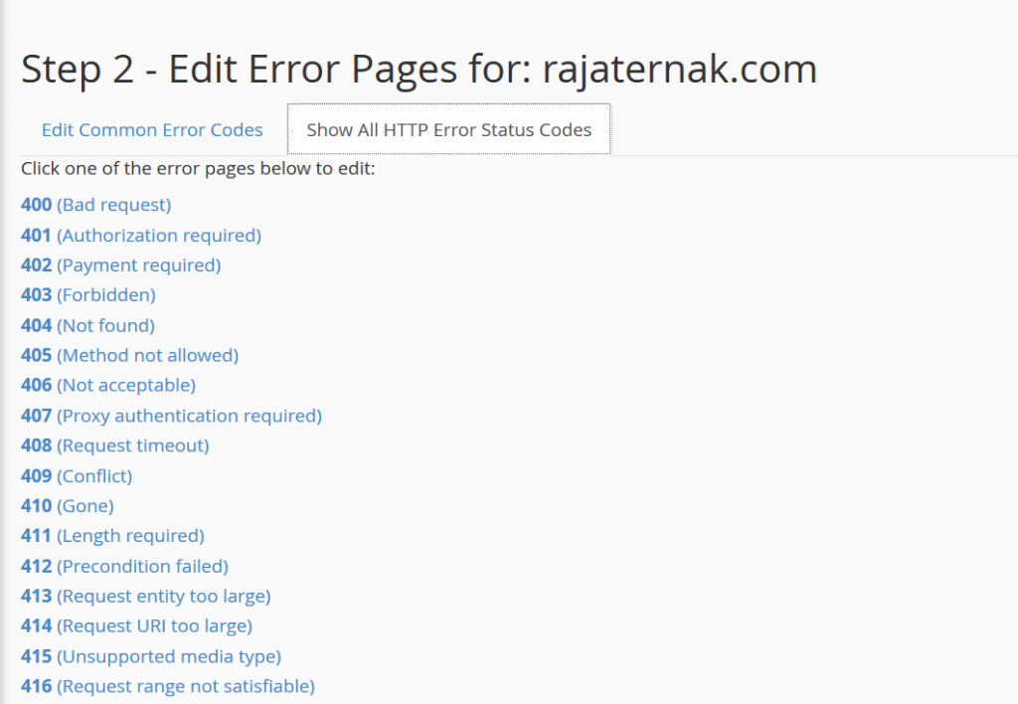Select the 405 (Method not allowed) link
Viewport: 1018px width, 704px height.
coord(128,355)
